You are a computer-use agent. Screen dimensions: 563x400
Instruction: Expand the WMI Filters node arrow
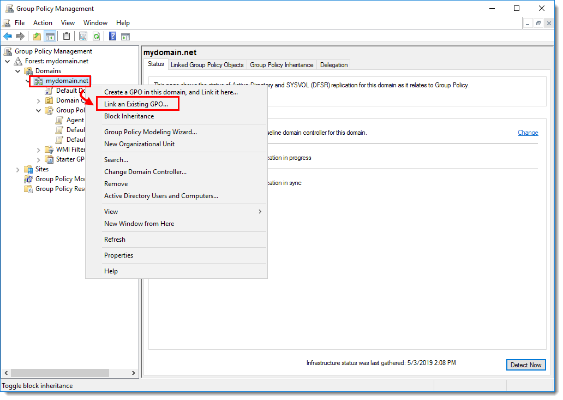click(38, 150)
